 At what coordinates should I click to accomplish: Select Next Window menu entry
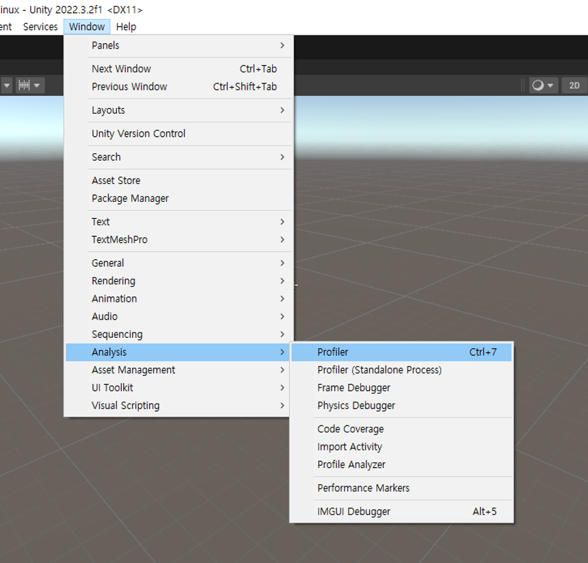point(177,69)
